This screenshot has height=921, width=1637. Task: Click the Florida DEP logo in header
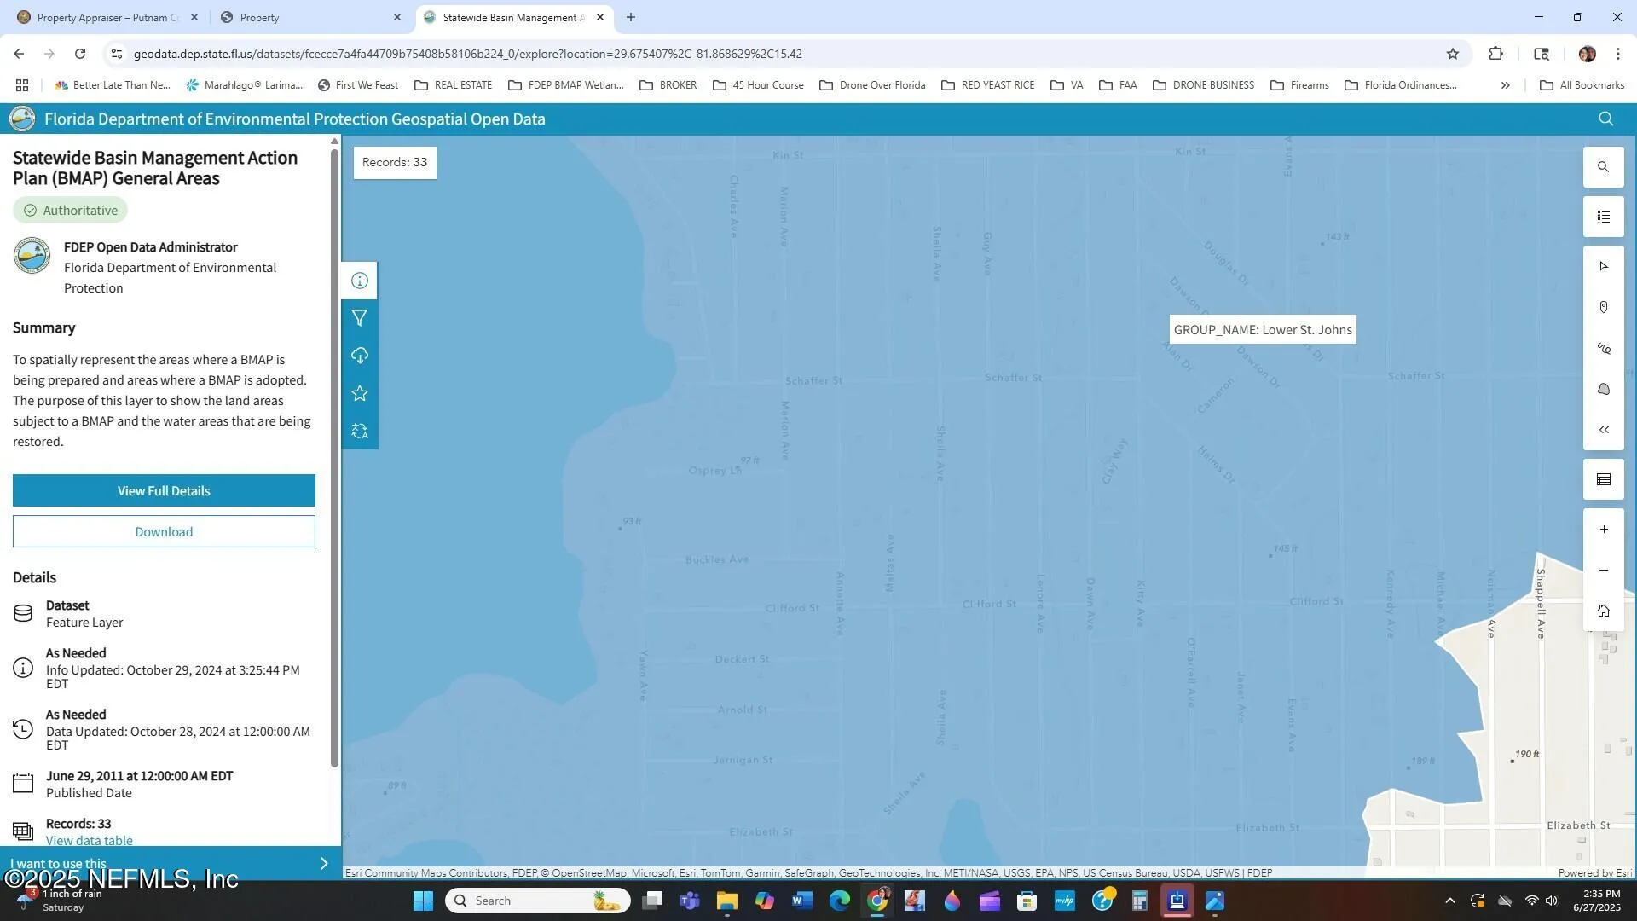[22, 119]
